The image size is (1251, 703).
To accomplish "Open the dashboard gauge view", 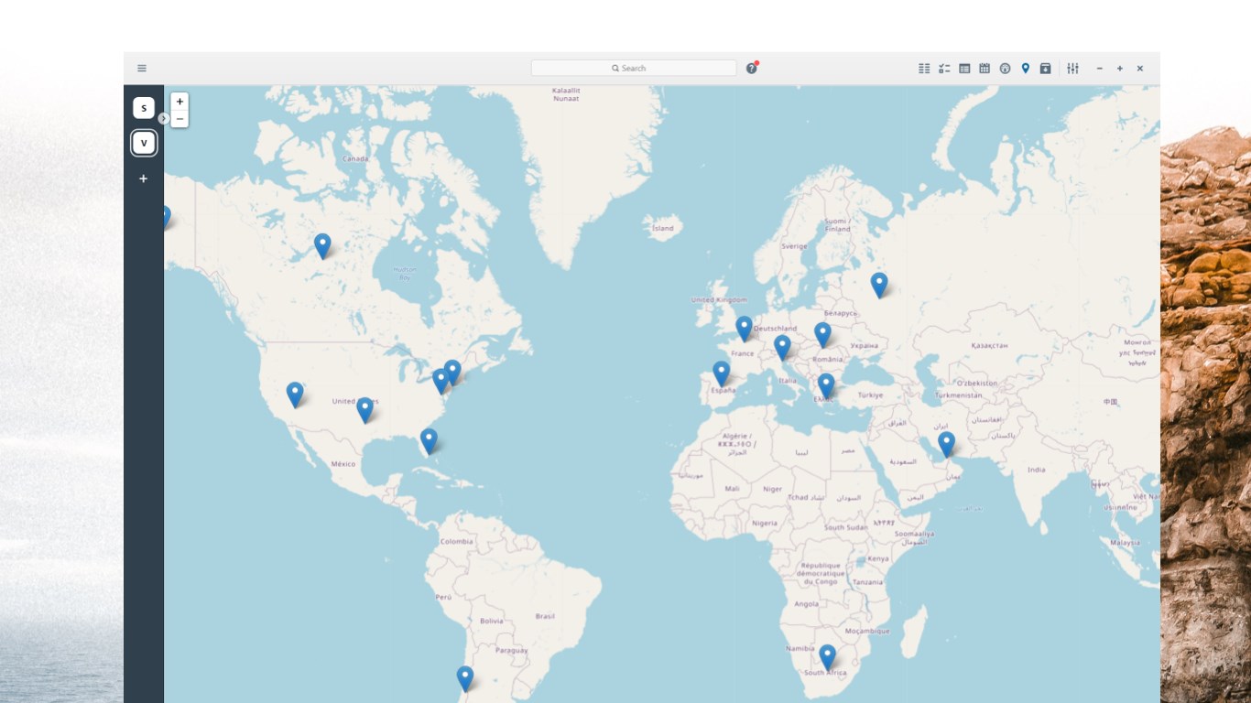I will [1005, 69].
